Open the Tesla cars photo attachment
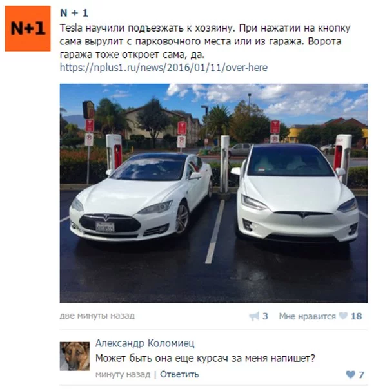 coord(213,193)
